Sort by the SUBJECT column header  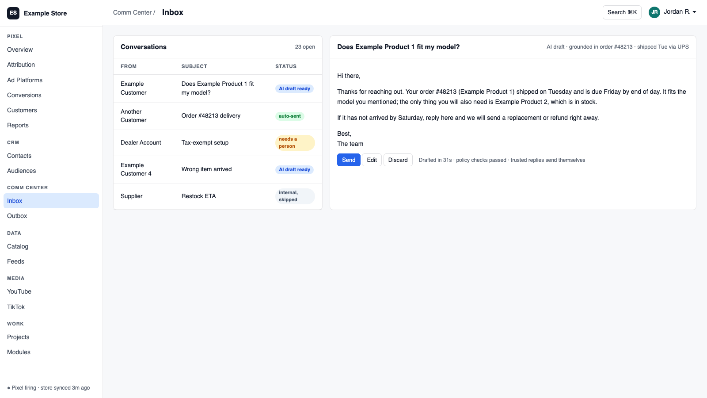194,66
